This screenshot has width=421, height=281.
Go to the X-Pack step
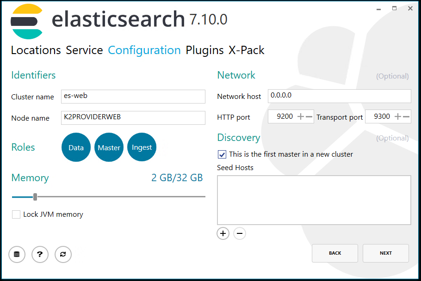(x=247, y=50)
